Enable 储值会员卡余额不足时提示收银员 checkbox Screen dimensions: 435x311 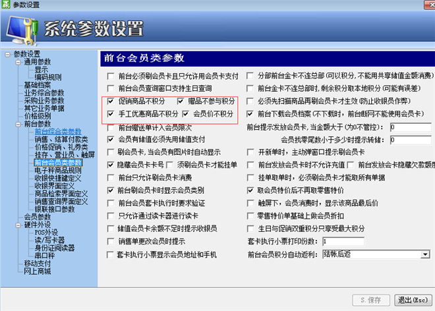(111, 229)
